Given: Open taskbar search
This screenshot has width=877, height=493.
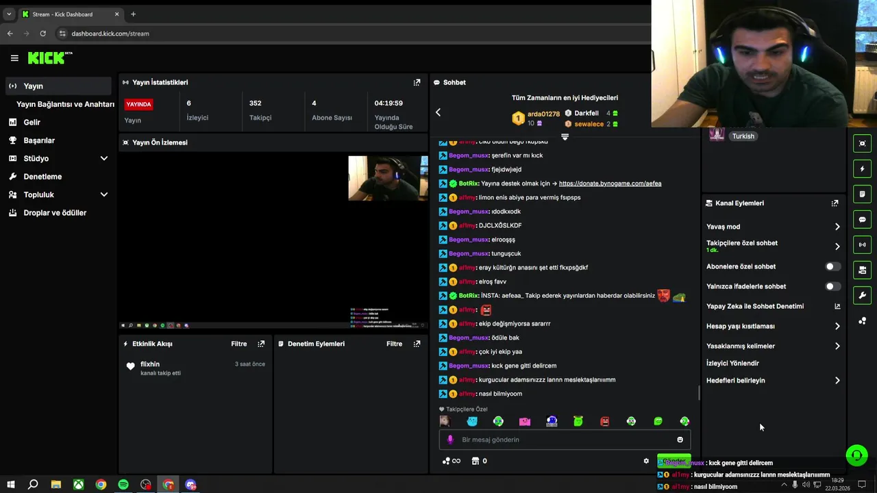Looking at the screenshot, I should (33, 485).
